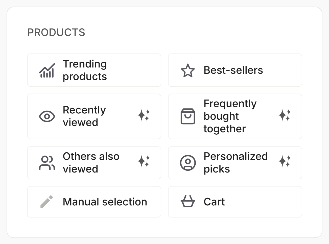Image resolution: width=329 pixels, height=244 pixels.
Task: Click the eye icon on Recently viewed
Action: (47, 116)
